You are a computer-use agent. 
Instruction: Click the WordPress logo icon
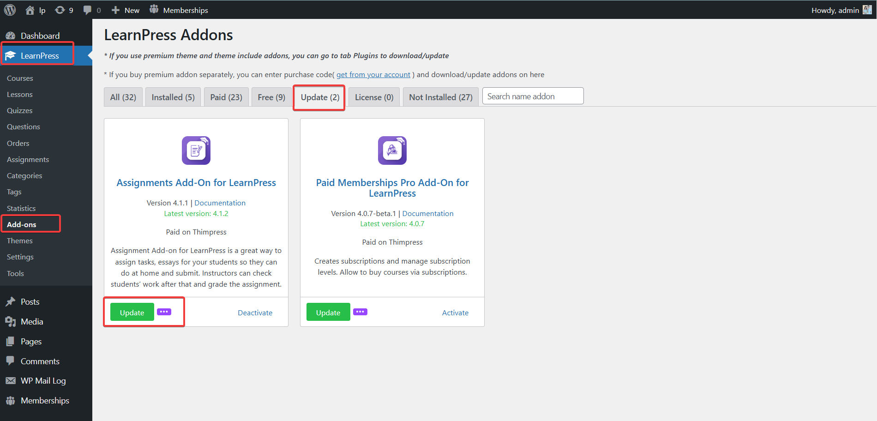pos(10,10)
